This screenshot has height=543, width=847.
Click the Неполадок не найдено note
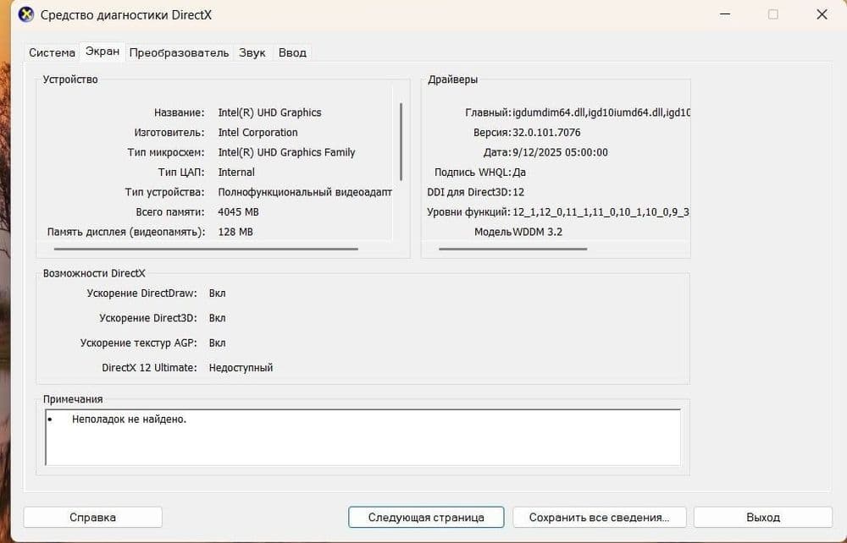pyautogui.click(x=129, y=419)
